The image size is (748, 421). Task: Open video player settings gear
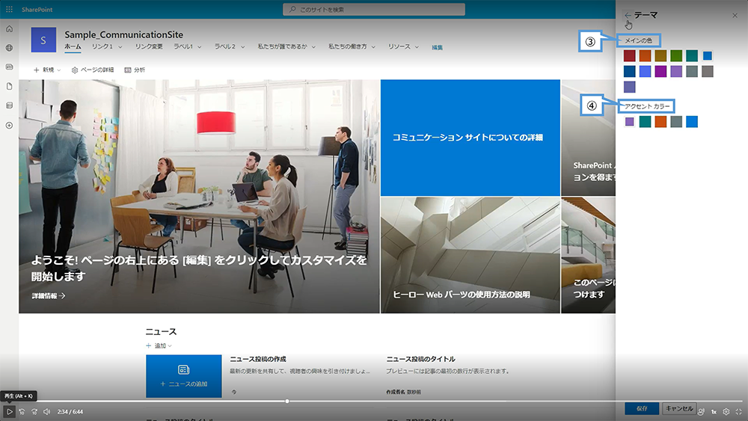click(726, 411)
